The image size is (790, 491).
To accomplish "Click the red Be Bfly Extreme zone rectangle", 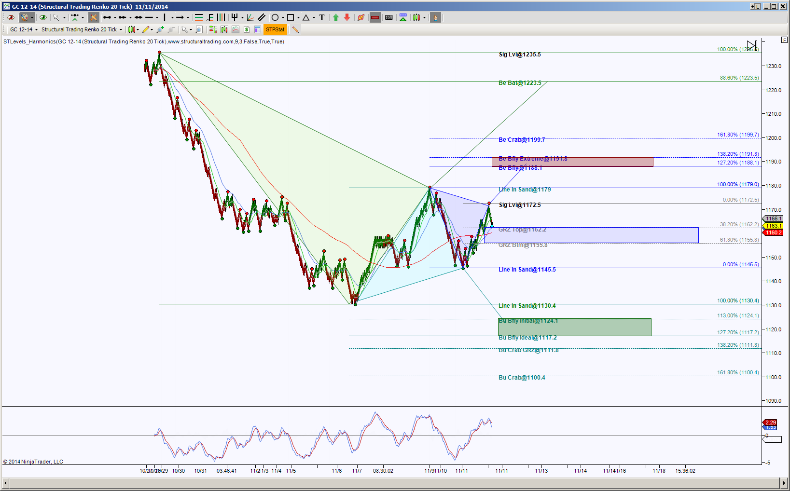I will (572, 162).
